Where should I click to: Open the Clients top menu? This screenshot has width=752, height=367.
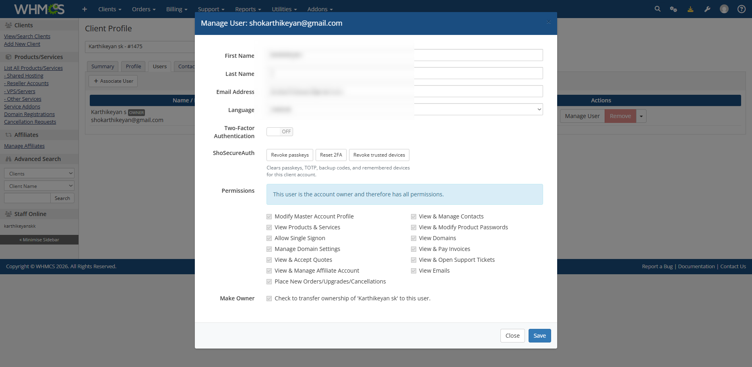click(x=110, y=9)
